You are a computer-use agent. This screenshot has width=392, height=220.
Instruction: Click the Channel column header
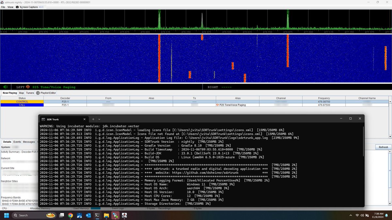281,98
